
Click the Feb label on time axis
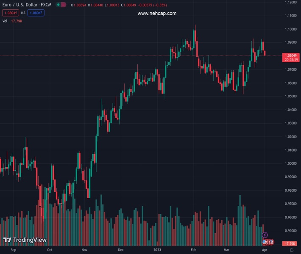194,250
